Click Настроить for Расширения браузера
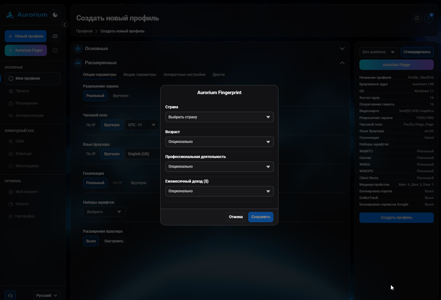The image size is (441, 300). pyautogui.click(x=114, y=241)
